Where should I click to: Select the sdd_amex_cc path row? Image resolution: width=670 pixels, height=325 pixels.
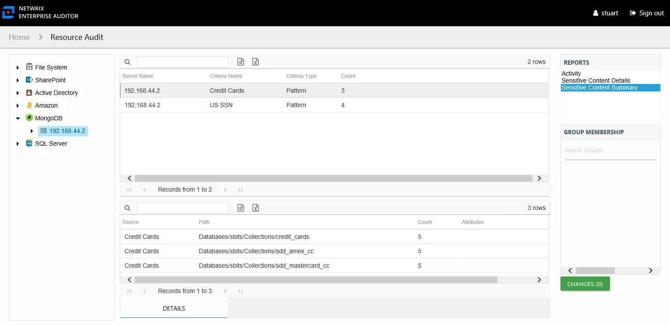coord(334,251)
